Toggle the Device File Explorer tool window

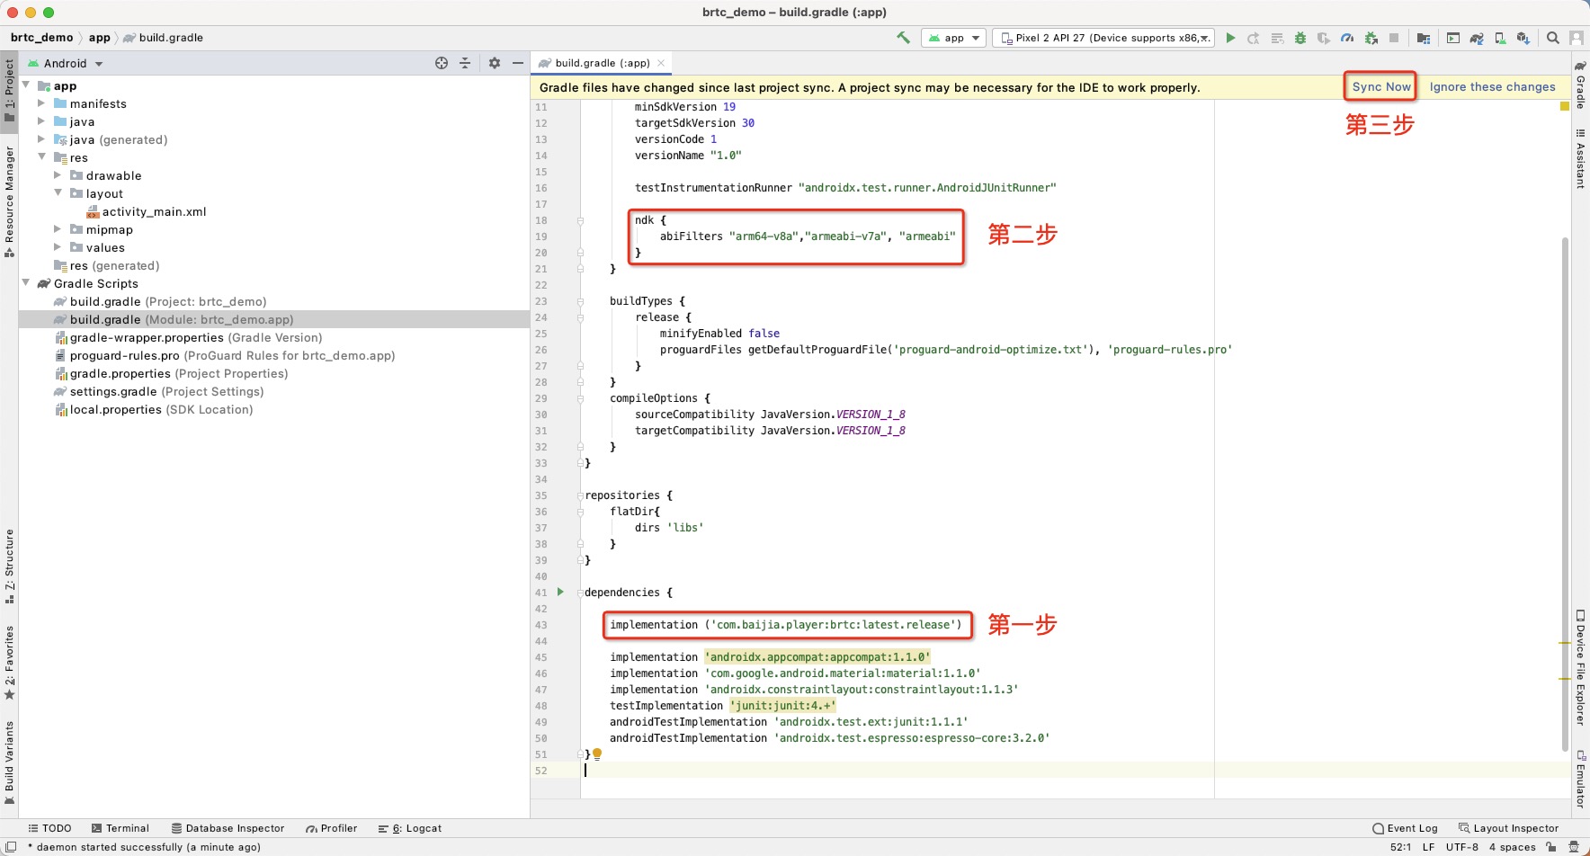point(1580,668)
